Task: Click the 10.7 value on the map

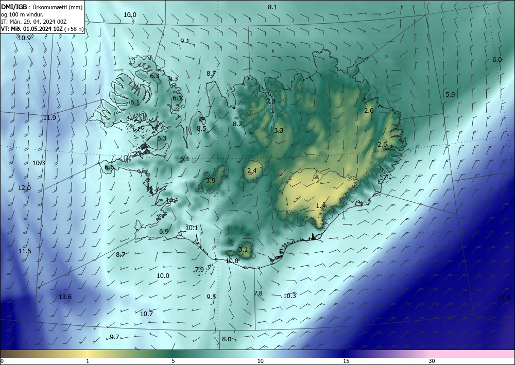Action: [x=146, y=314]
